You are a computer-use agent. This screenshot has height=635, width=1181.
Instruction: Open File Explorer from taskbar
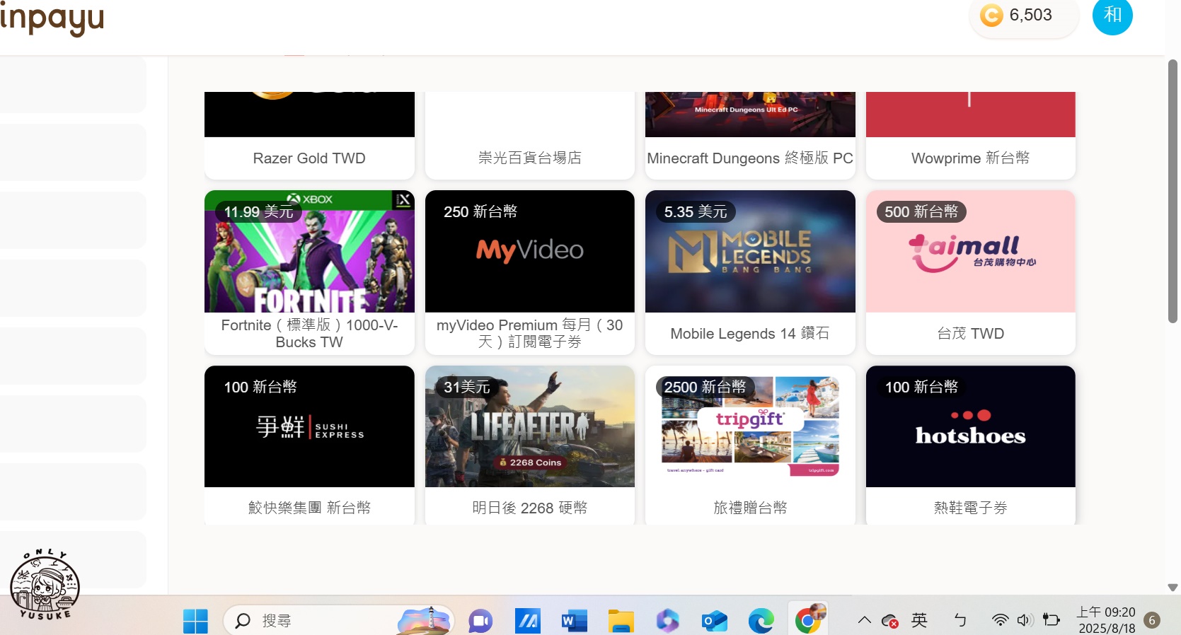coord(621,621)
